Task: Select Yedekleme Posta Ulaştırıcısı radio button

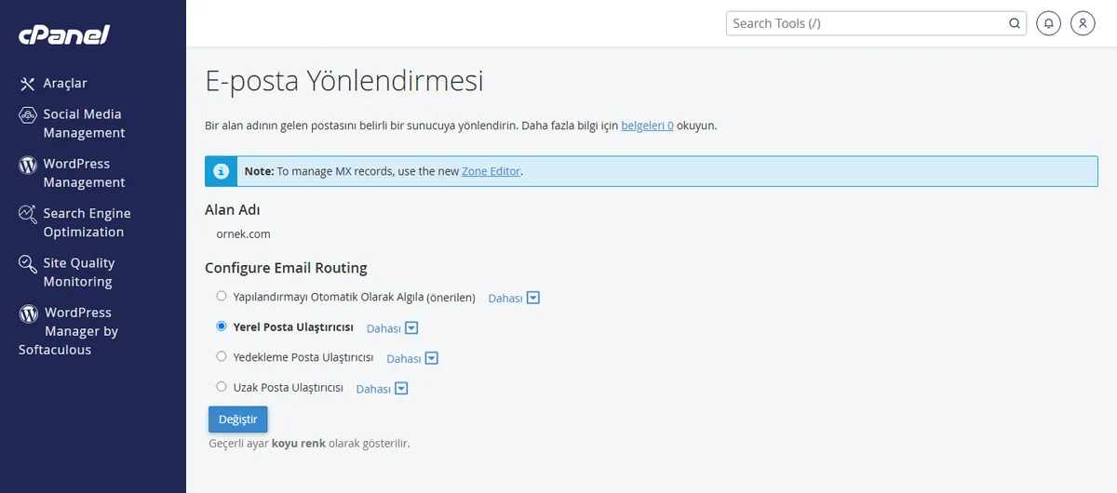Action: point(222,356)
